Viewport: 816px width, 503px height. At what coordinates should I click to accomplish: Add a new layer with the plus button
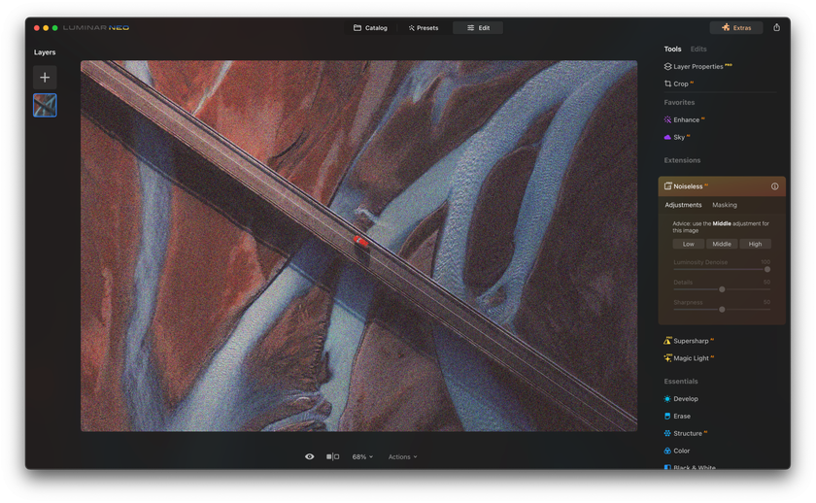[45, 78]
